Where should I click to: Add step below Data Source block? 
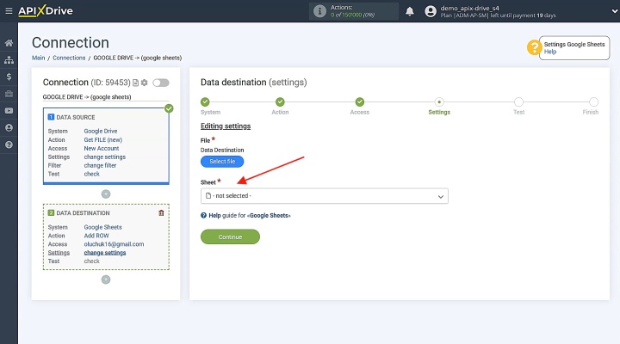[x=106, y=193]
